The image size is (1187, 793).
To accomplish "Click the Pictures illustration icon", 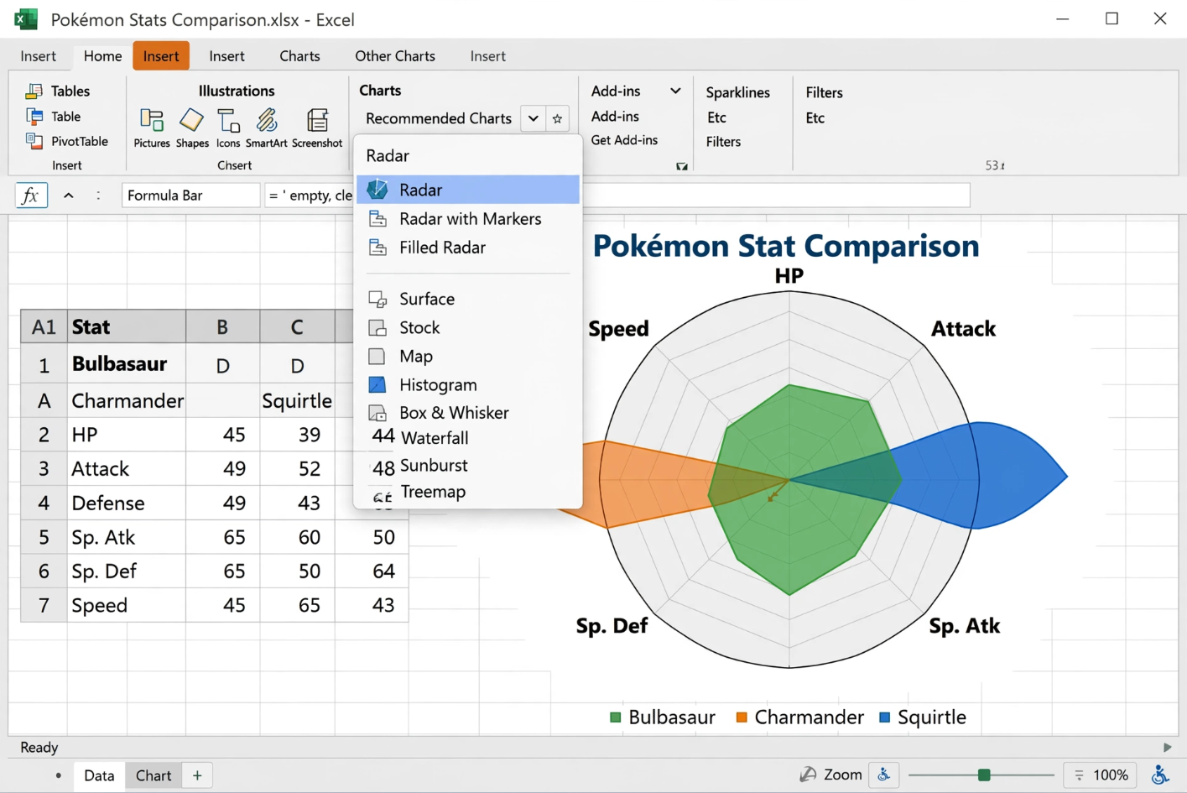I will point(152,121).
